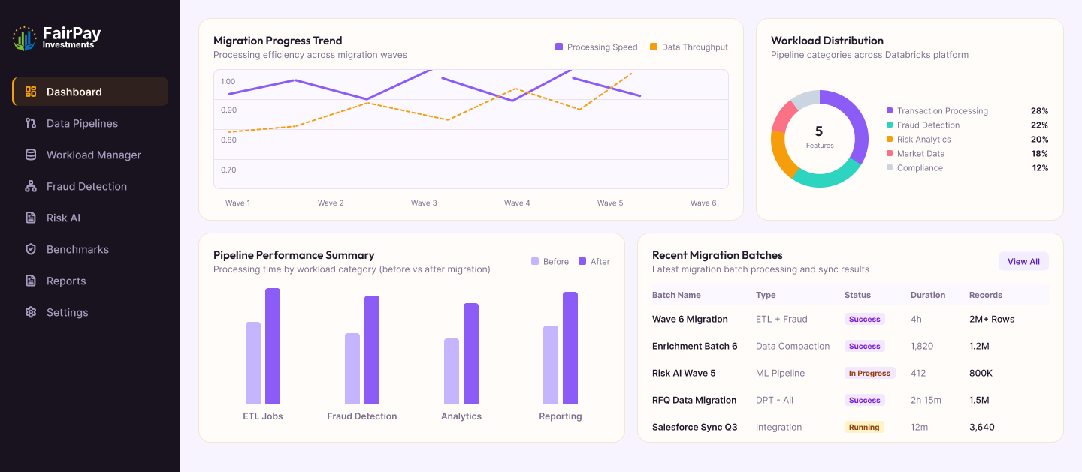Screen dimensions: 1082x472
Task: Select the Wave 6 Migration row name
Action: [x=690, y=319]
